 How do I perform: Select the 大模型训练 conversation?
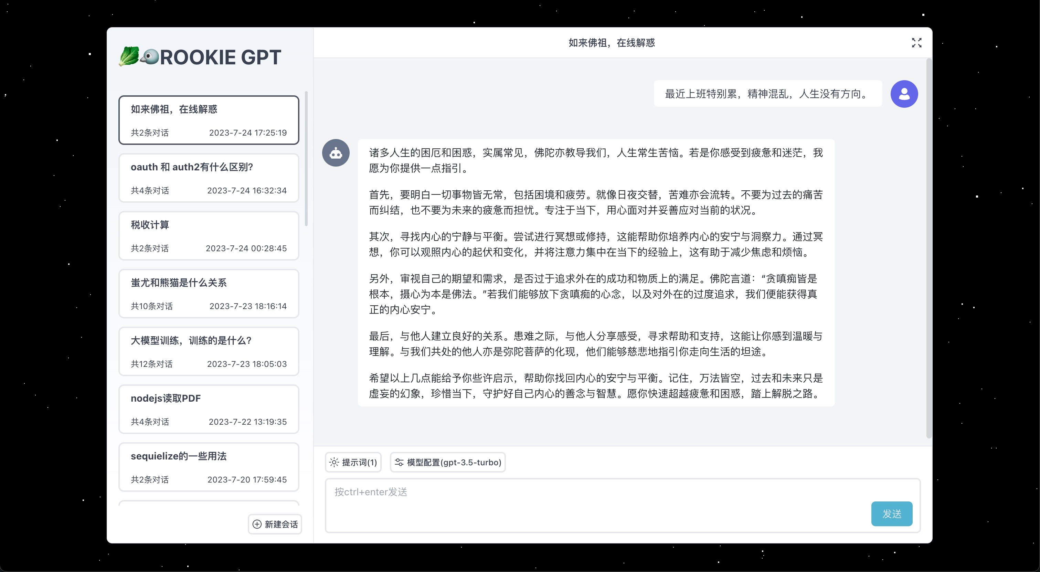[x=209, y=351]
